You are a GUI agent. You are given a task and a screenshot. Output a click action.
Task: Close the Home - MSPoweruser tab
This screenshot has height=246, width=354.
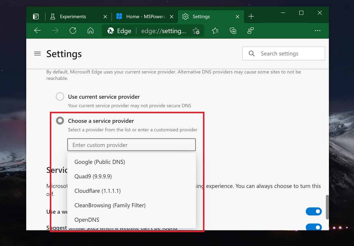click(x=172, y=17)
